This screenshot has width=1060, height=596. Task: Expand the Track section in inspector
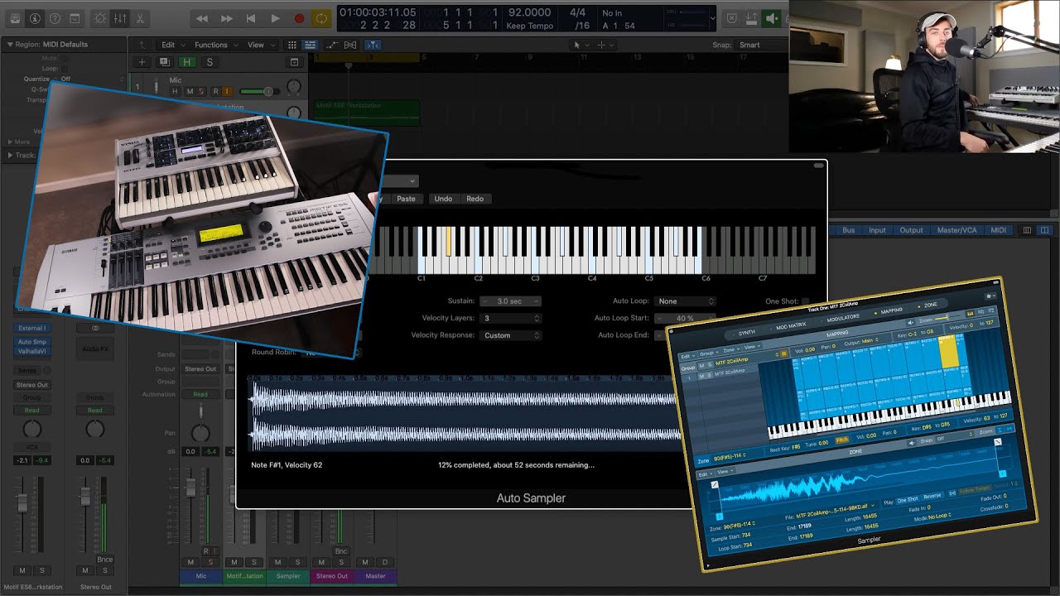pos(10,155)
